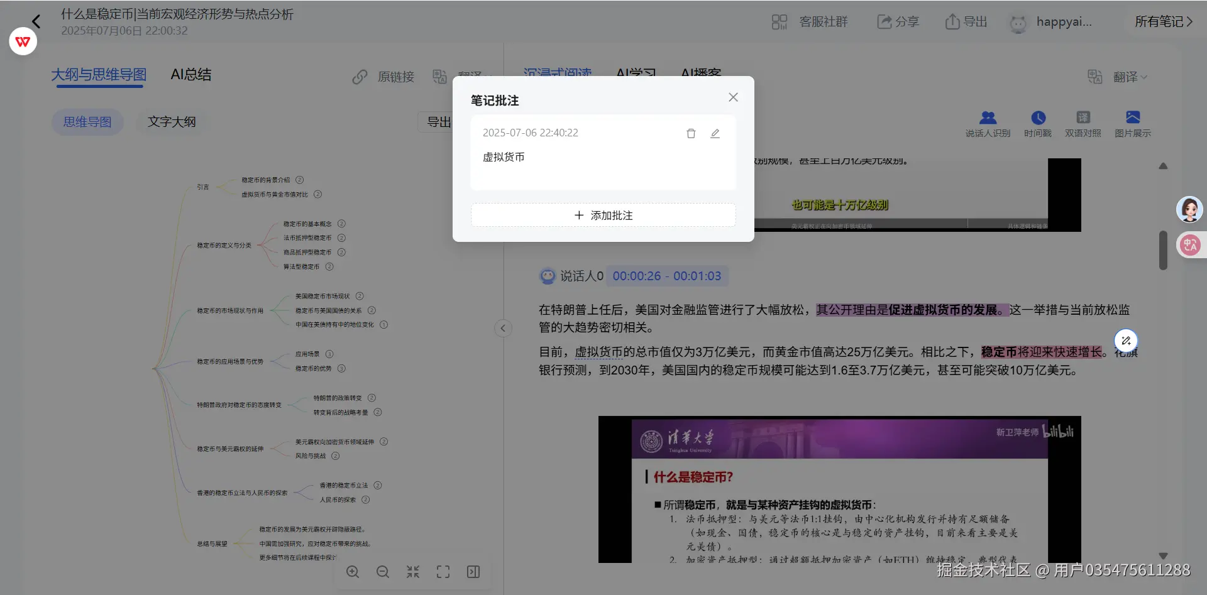Delete the 虚拟货币 annotation
The width and height of the screenshot is (1207, 595).
691,133
